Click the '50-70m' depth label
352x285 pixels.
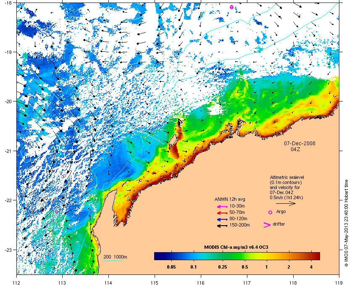[237, 212]
